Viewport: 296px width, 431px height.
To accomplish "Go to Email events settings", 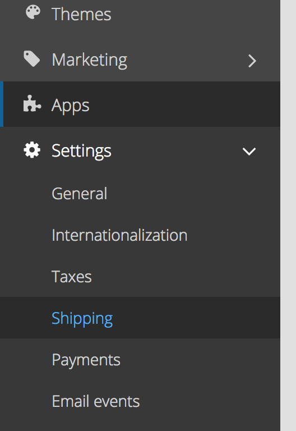I will (96, 401).
